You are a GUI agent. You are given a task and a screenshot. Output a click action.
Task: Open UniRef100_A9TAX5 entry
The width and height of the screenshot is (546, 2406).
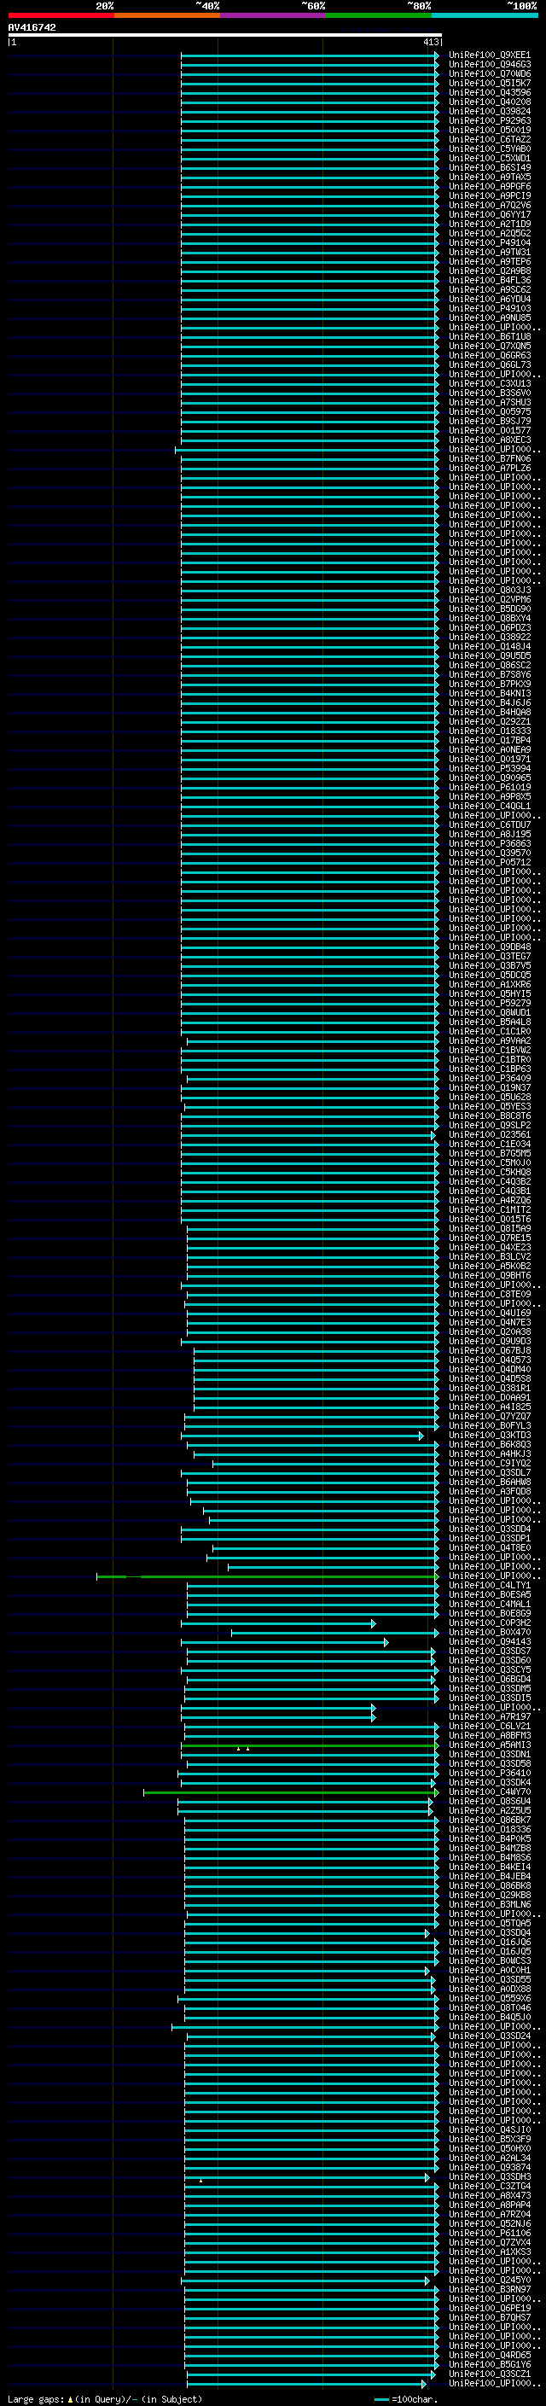489,177
